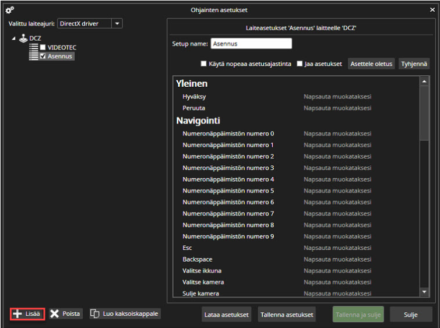The image size is (440, 328).
Task: Enable the 'Jaa asetukset' checkbox
Action: pyautogui.click(x=300, y=64)
